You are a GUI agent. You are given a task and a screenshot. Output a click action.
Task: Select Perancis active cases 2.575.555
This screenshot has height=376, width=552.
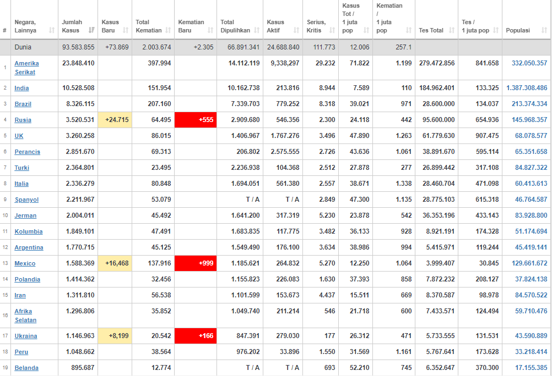(285, 152)
